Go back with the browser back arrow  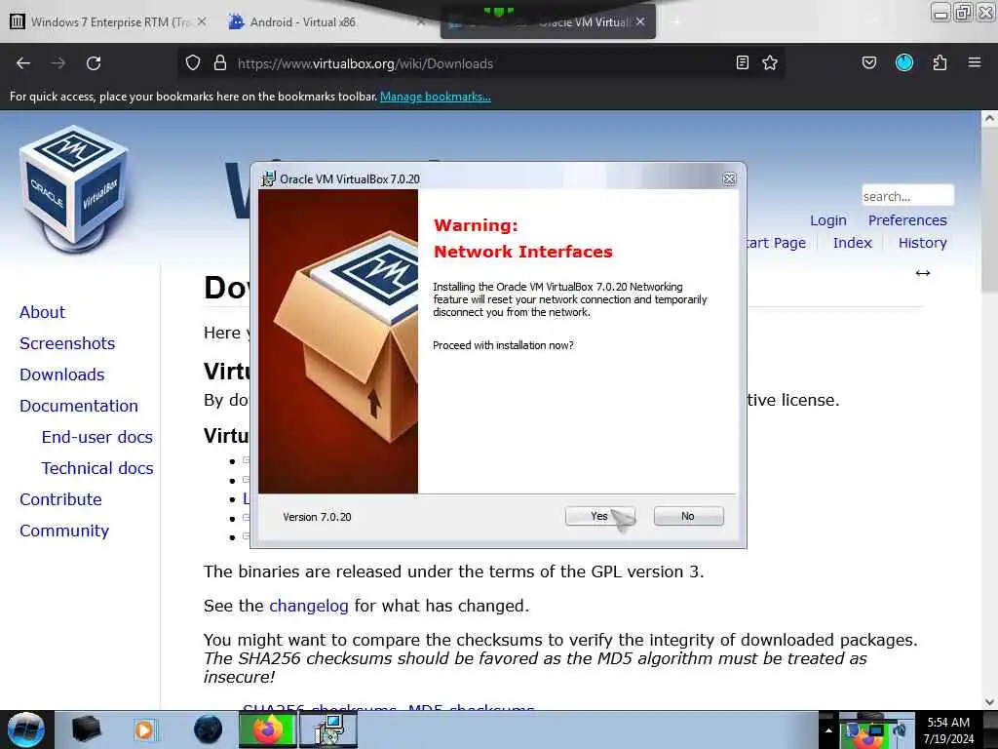coord(23,63)
